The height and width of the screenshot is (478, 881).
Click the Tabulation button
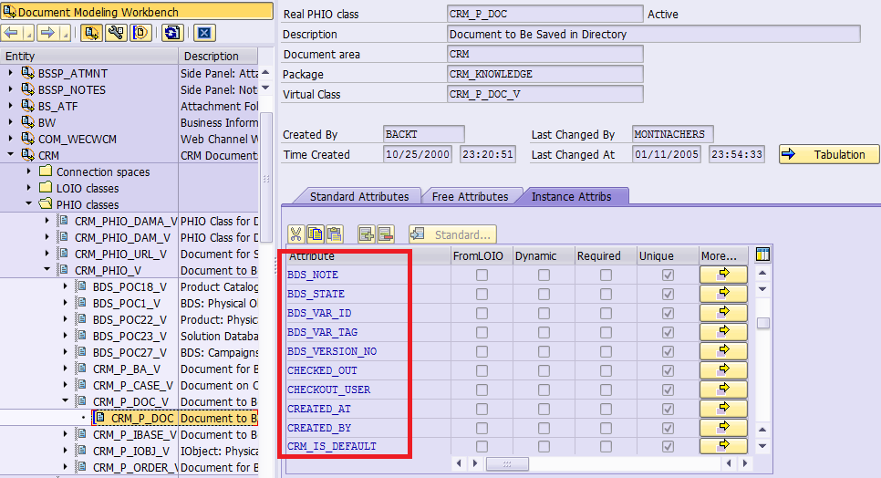coord(829,154)
